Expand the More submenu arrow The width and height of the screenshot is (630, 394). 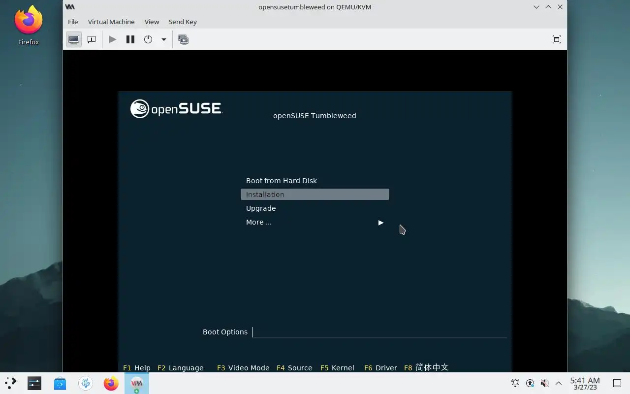coord(380,223)
